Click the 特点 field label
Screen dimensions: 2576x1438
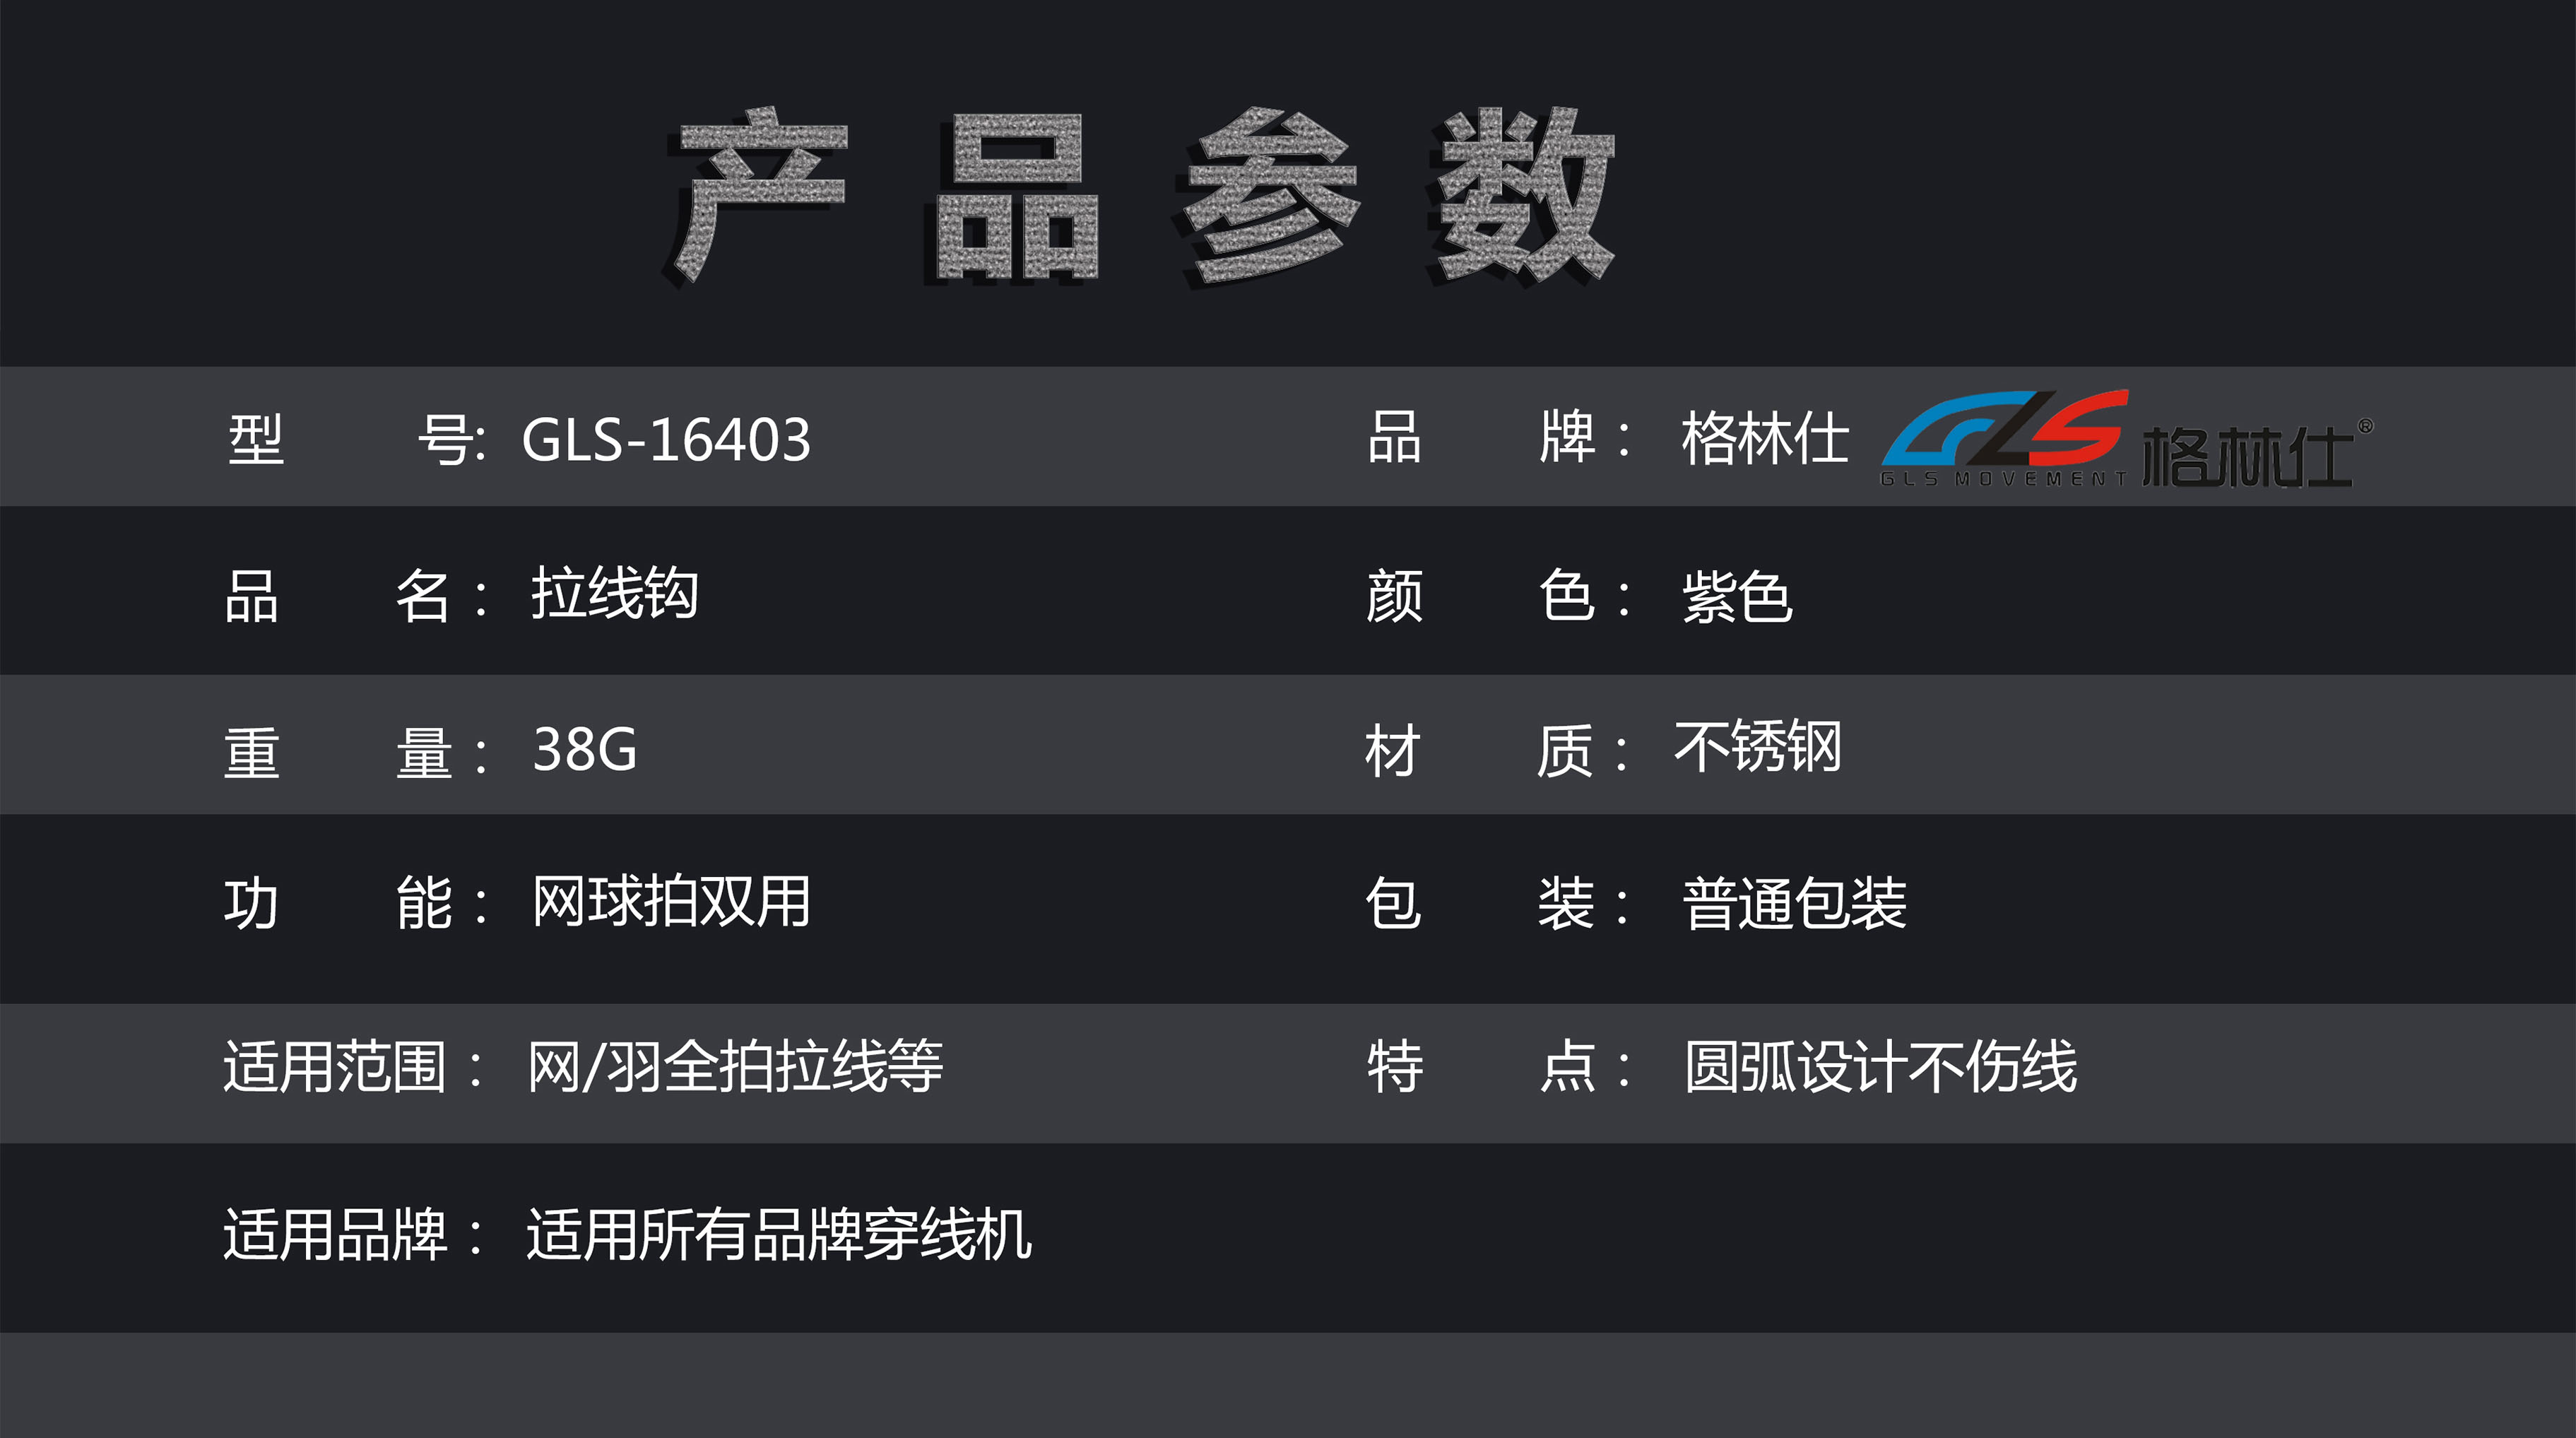[x=1496, y=1067]
